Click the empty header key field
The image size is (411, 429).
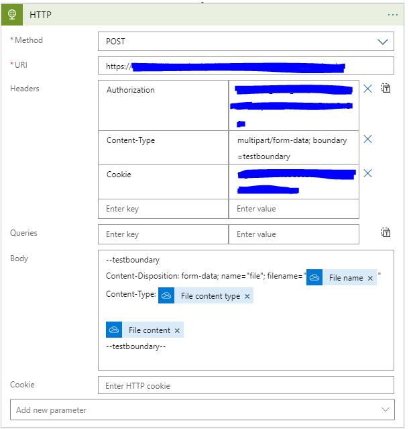[163, 209]
